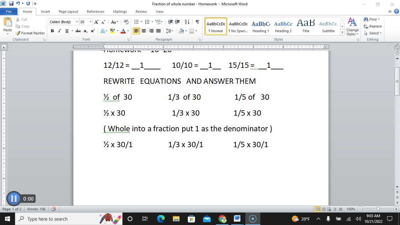Open the Font name dropdown
This screenshot has height=225, width=400.
coord(77,22)
